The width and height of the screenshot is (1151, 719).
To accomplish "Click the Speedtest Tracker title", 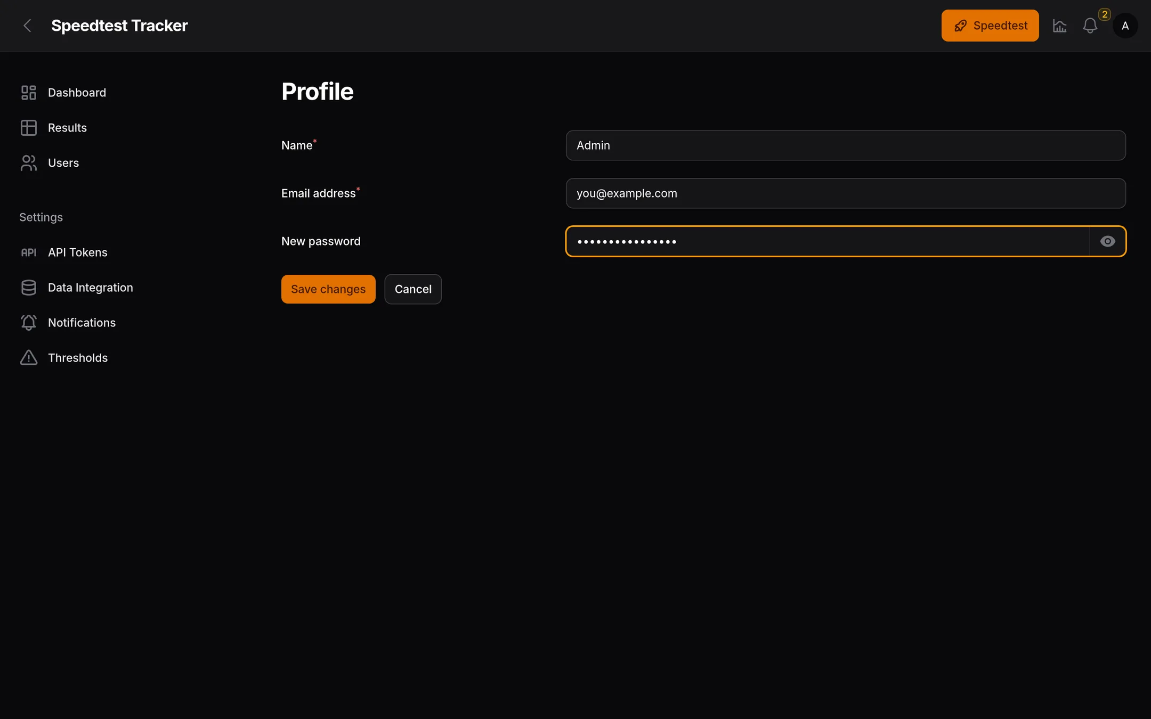I will (x=119, y=26).
